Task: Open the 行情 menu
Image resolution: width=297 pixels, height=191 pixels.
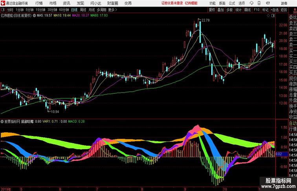Action: click(x=39, y=3)
